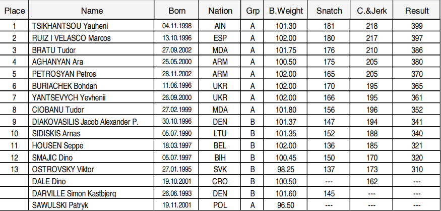
Task: Click SIDISKIS Arnas nation LTU
Action: pos(220,133)
